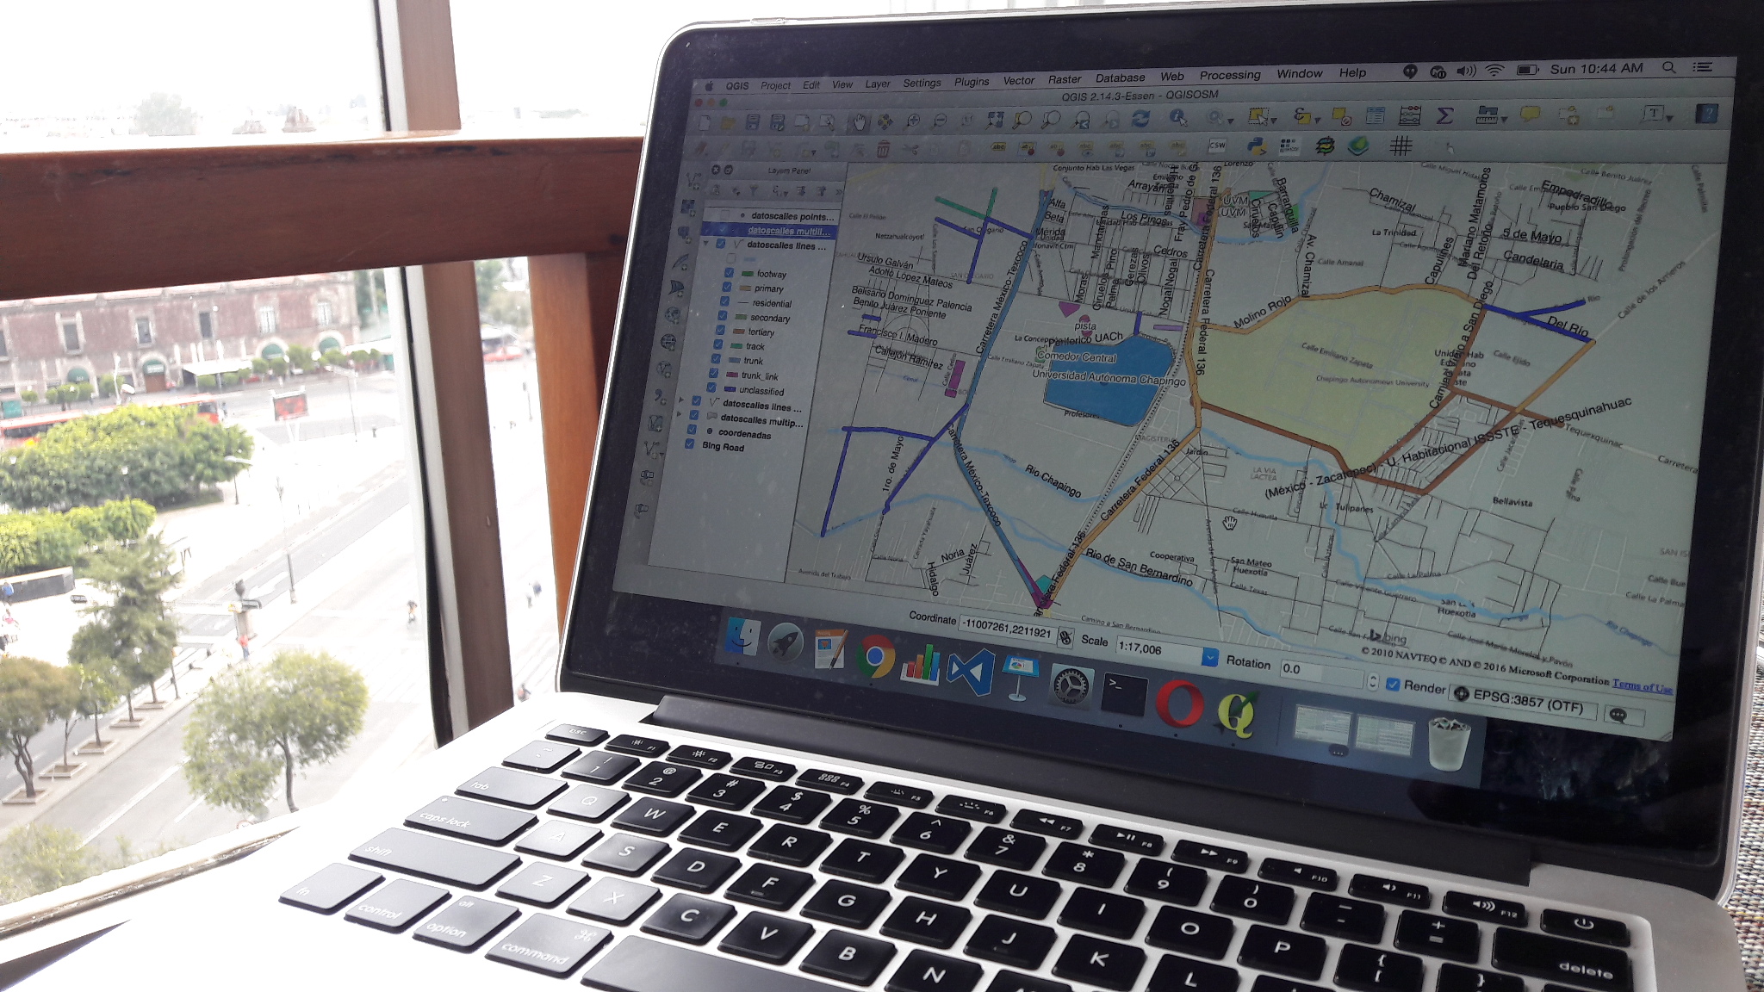Click the New Project icon

(704, 123)
